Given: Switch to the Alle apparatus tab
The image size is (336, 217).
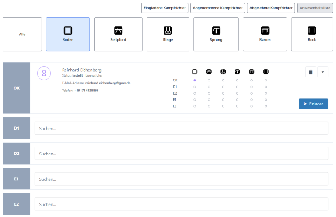Looking at the screenshot, I should 22,34.
